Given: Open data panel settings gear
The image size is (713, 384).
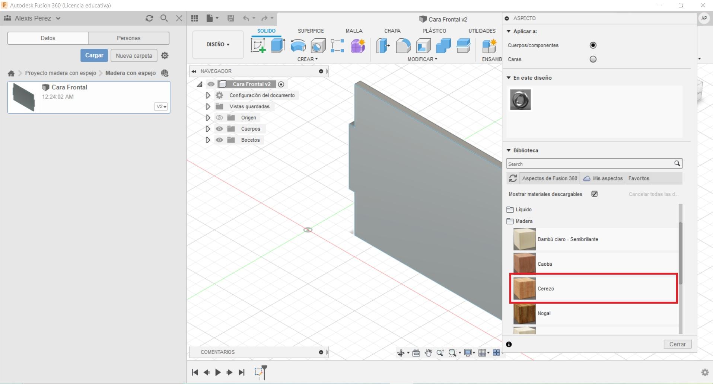Looking at the screenshot, I should [x=165, y=55].
